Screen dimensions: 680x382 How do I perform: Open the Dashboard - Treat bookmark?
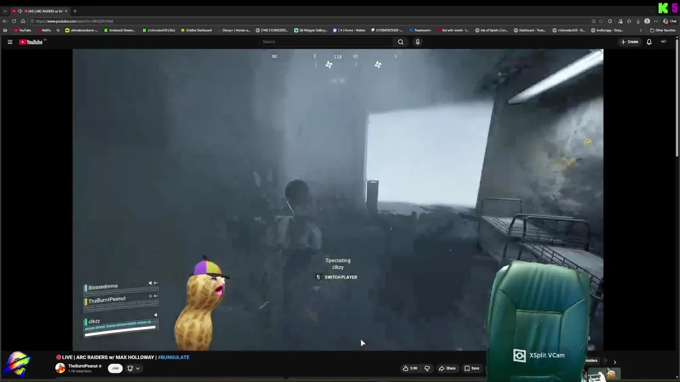tap(530, 30)
